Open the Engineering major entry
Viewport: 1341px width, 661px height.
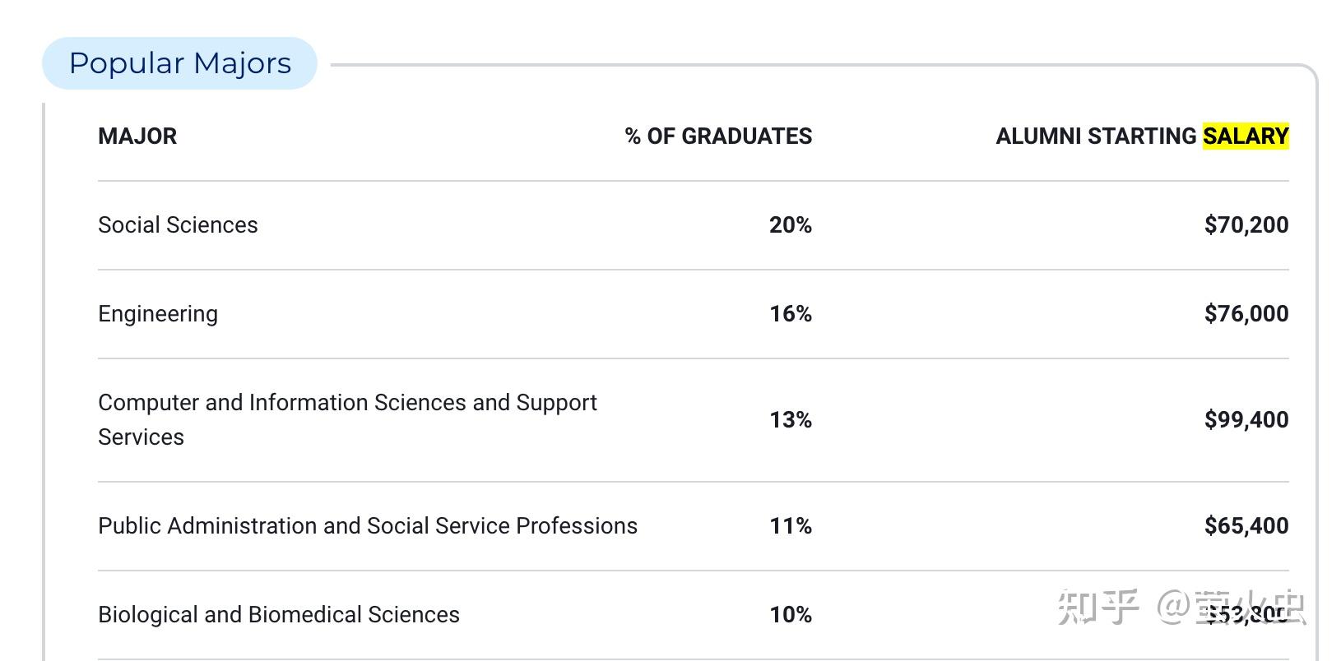(158, 313)
